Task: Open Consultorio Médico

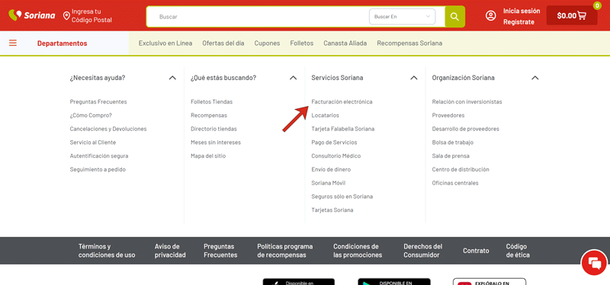Action: pos(336,156)
